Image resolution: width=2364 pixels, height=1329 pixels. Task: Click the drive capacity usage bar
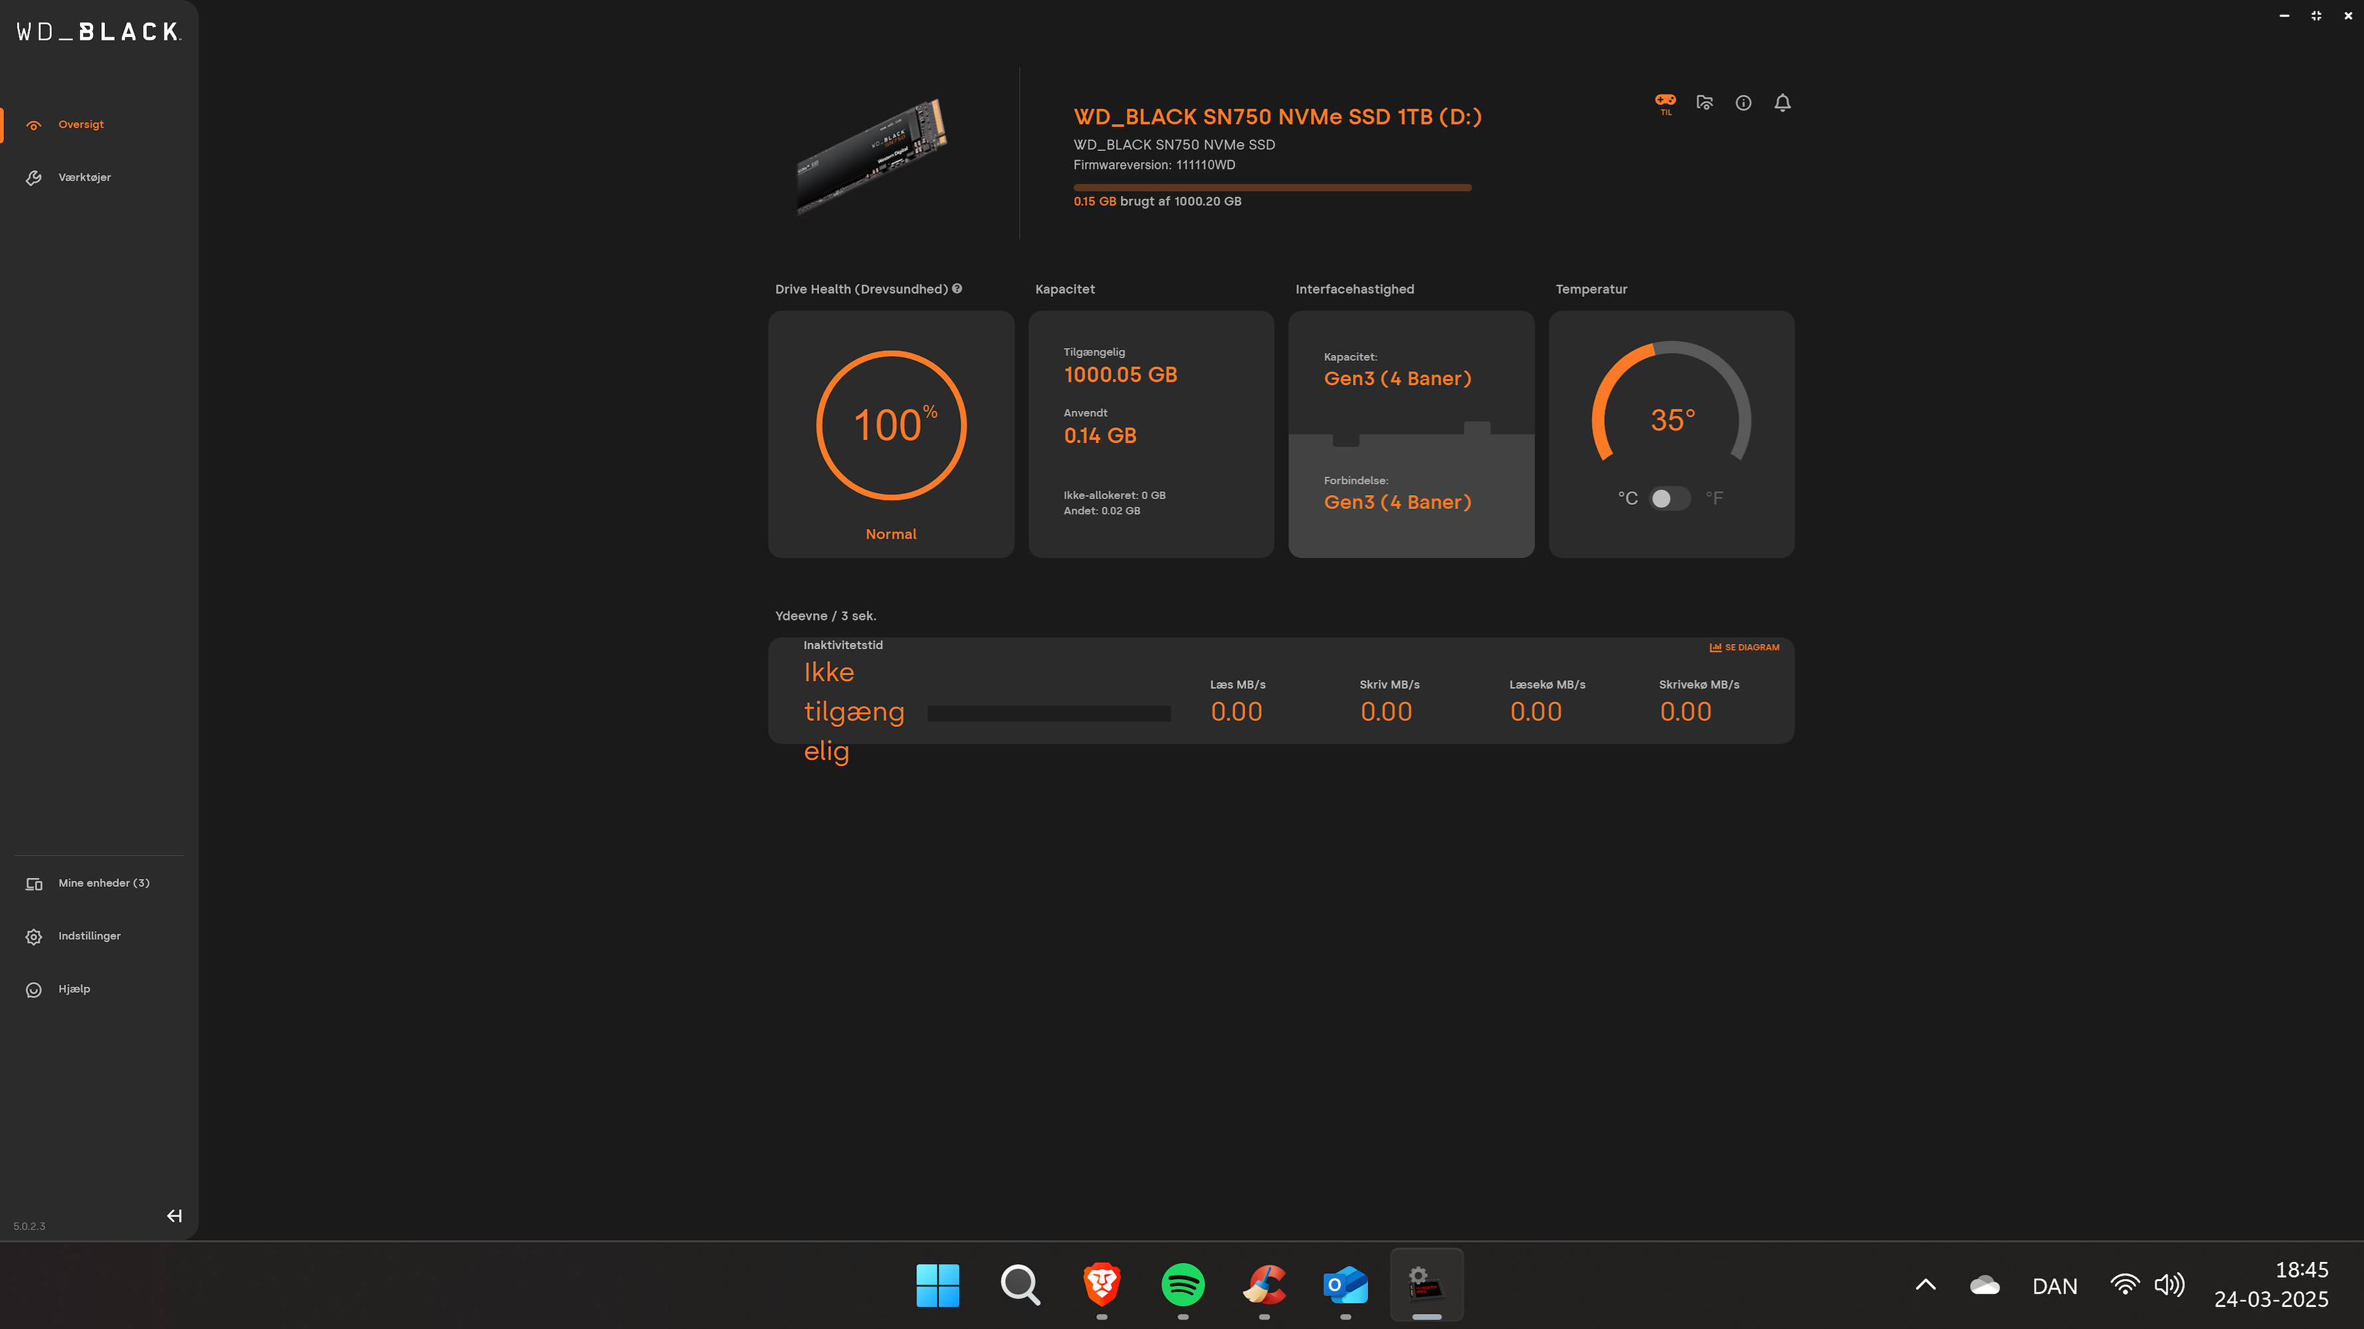(x=1272, y=187)
